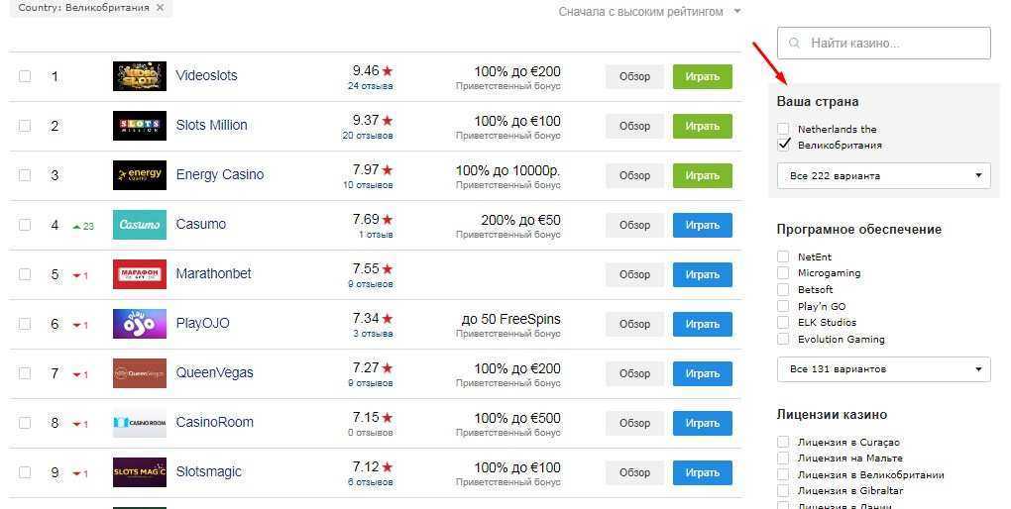This screenshot has height=509, width=1011.
Task: Select the Casumo logo image
Action: point(140,225)
